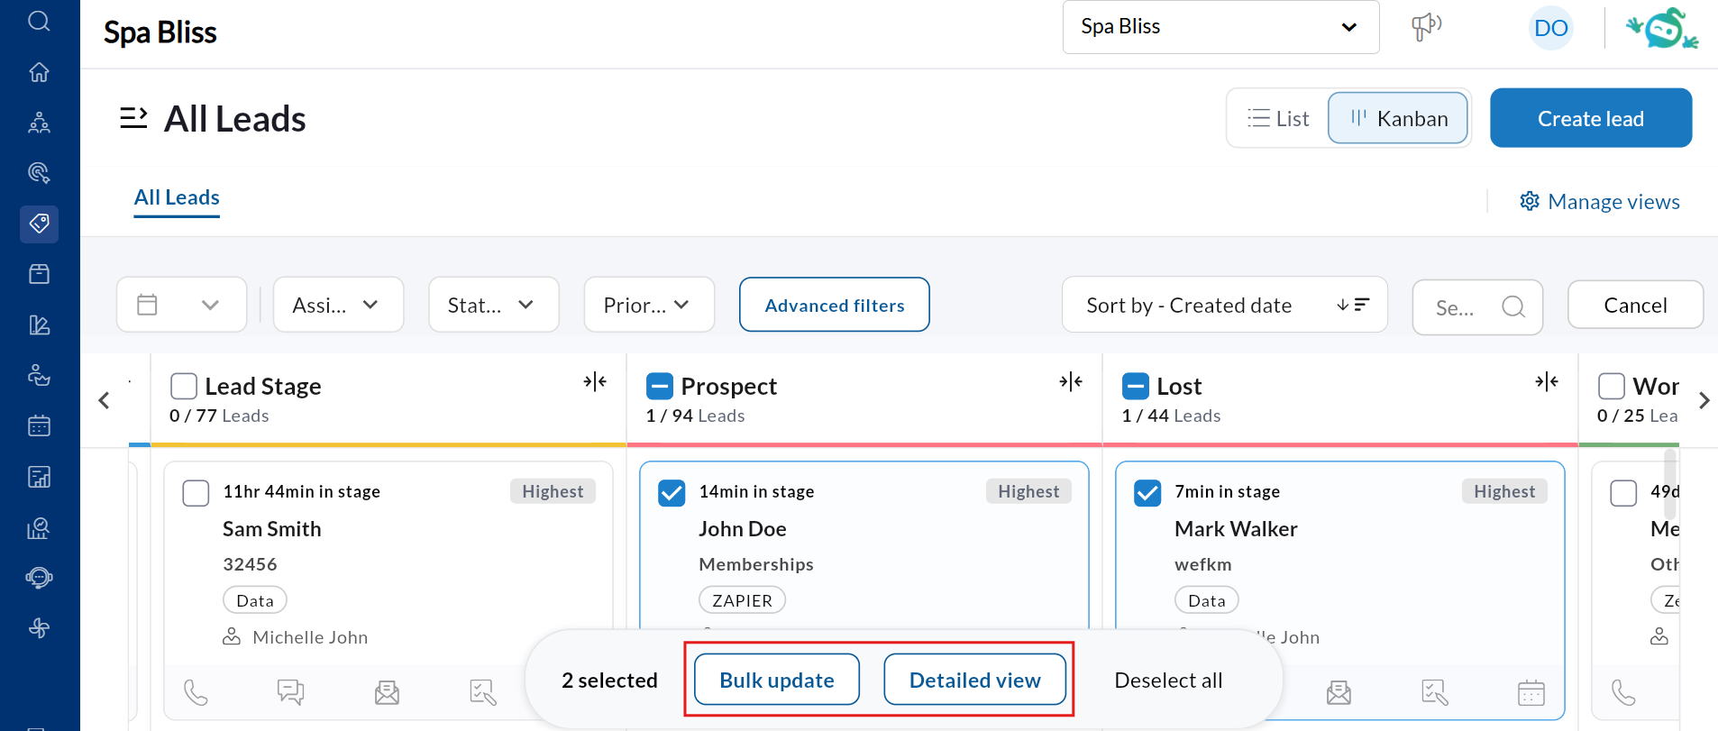
Task: Open Detailed view for selected leads
Action: click(x=974, y=680)
